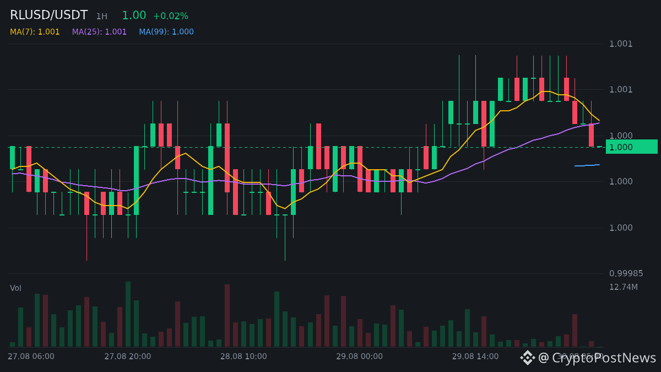Image resolution: width=661 pixels, height=372 pixels.
Task: Click the green 1.00 last price
Action: pyautogui.click(x=134, y=15)
